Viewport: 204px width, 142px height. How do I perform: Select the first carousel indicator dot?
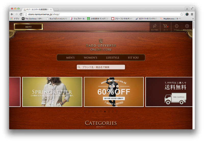[x=85, y=112]
